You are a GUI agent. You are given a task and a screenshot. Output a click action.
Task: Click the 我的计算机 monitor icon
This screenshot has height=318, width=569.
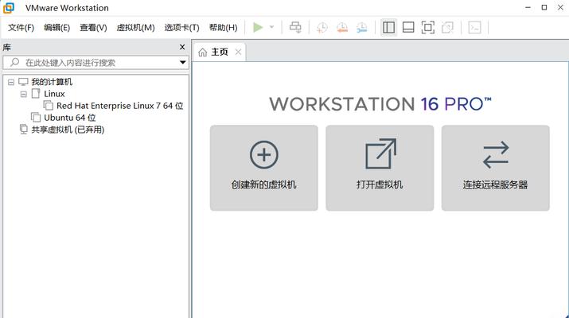tap(23, 82)
